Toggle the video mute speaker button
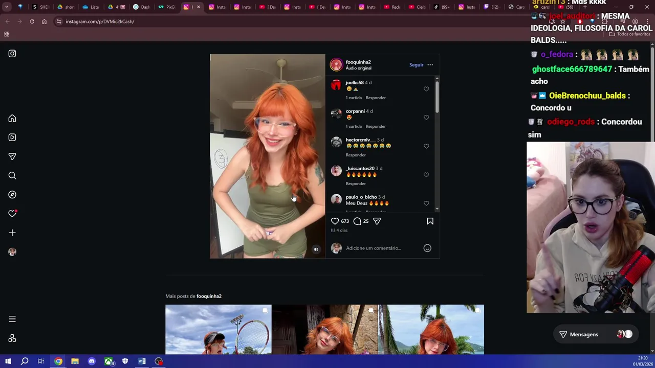655x368 pixels. [x=316, y=249]
